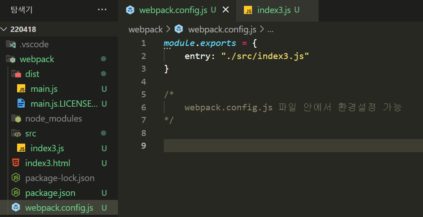Click the .vscode folder icon
Screen dimensions: 423x217
point(11,44)
